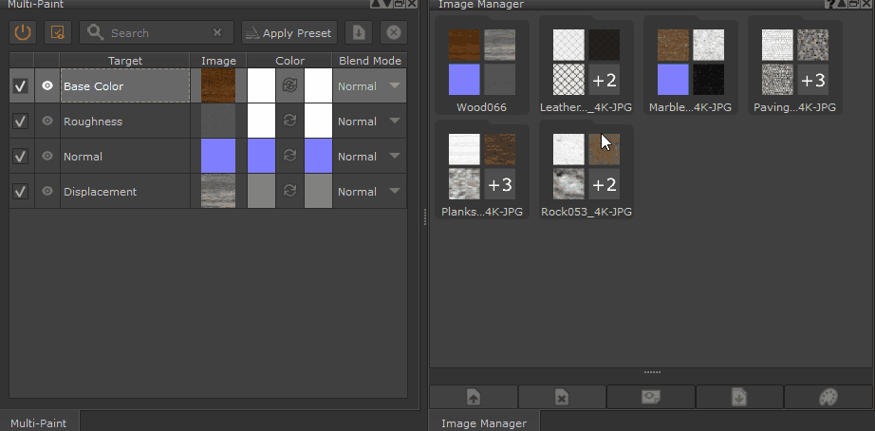Viewport: 875px width, 431px height.
Task: Select the Image Manager tab at the bottom
Action: [484, 422]
